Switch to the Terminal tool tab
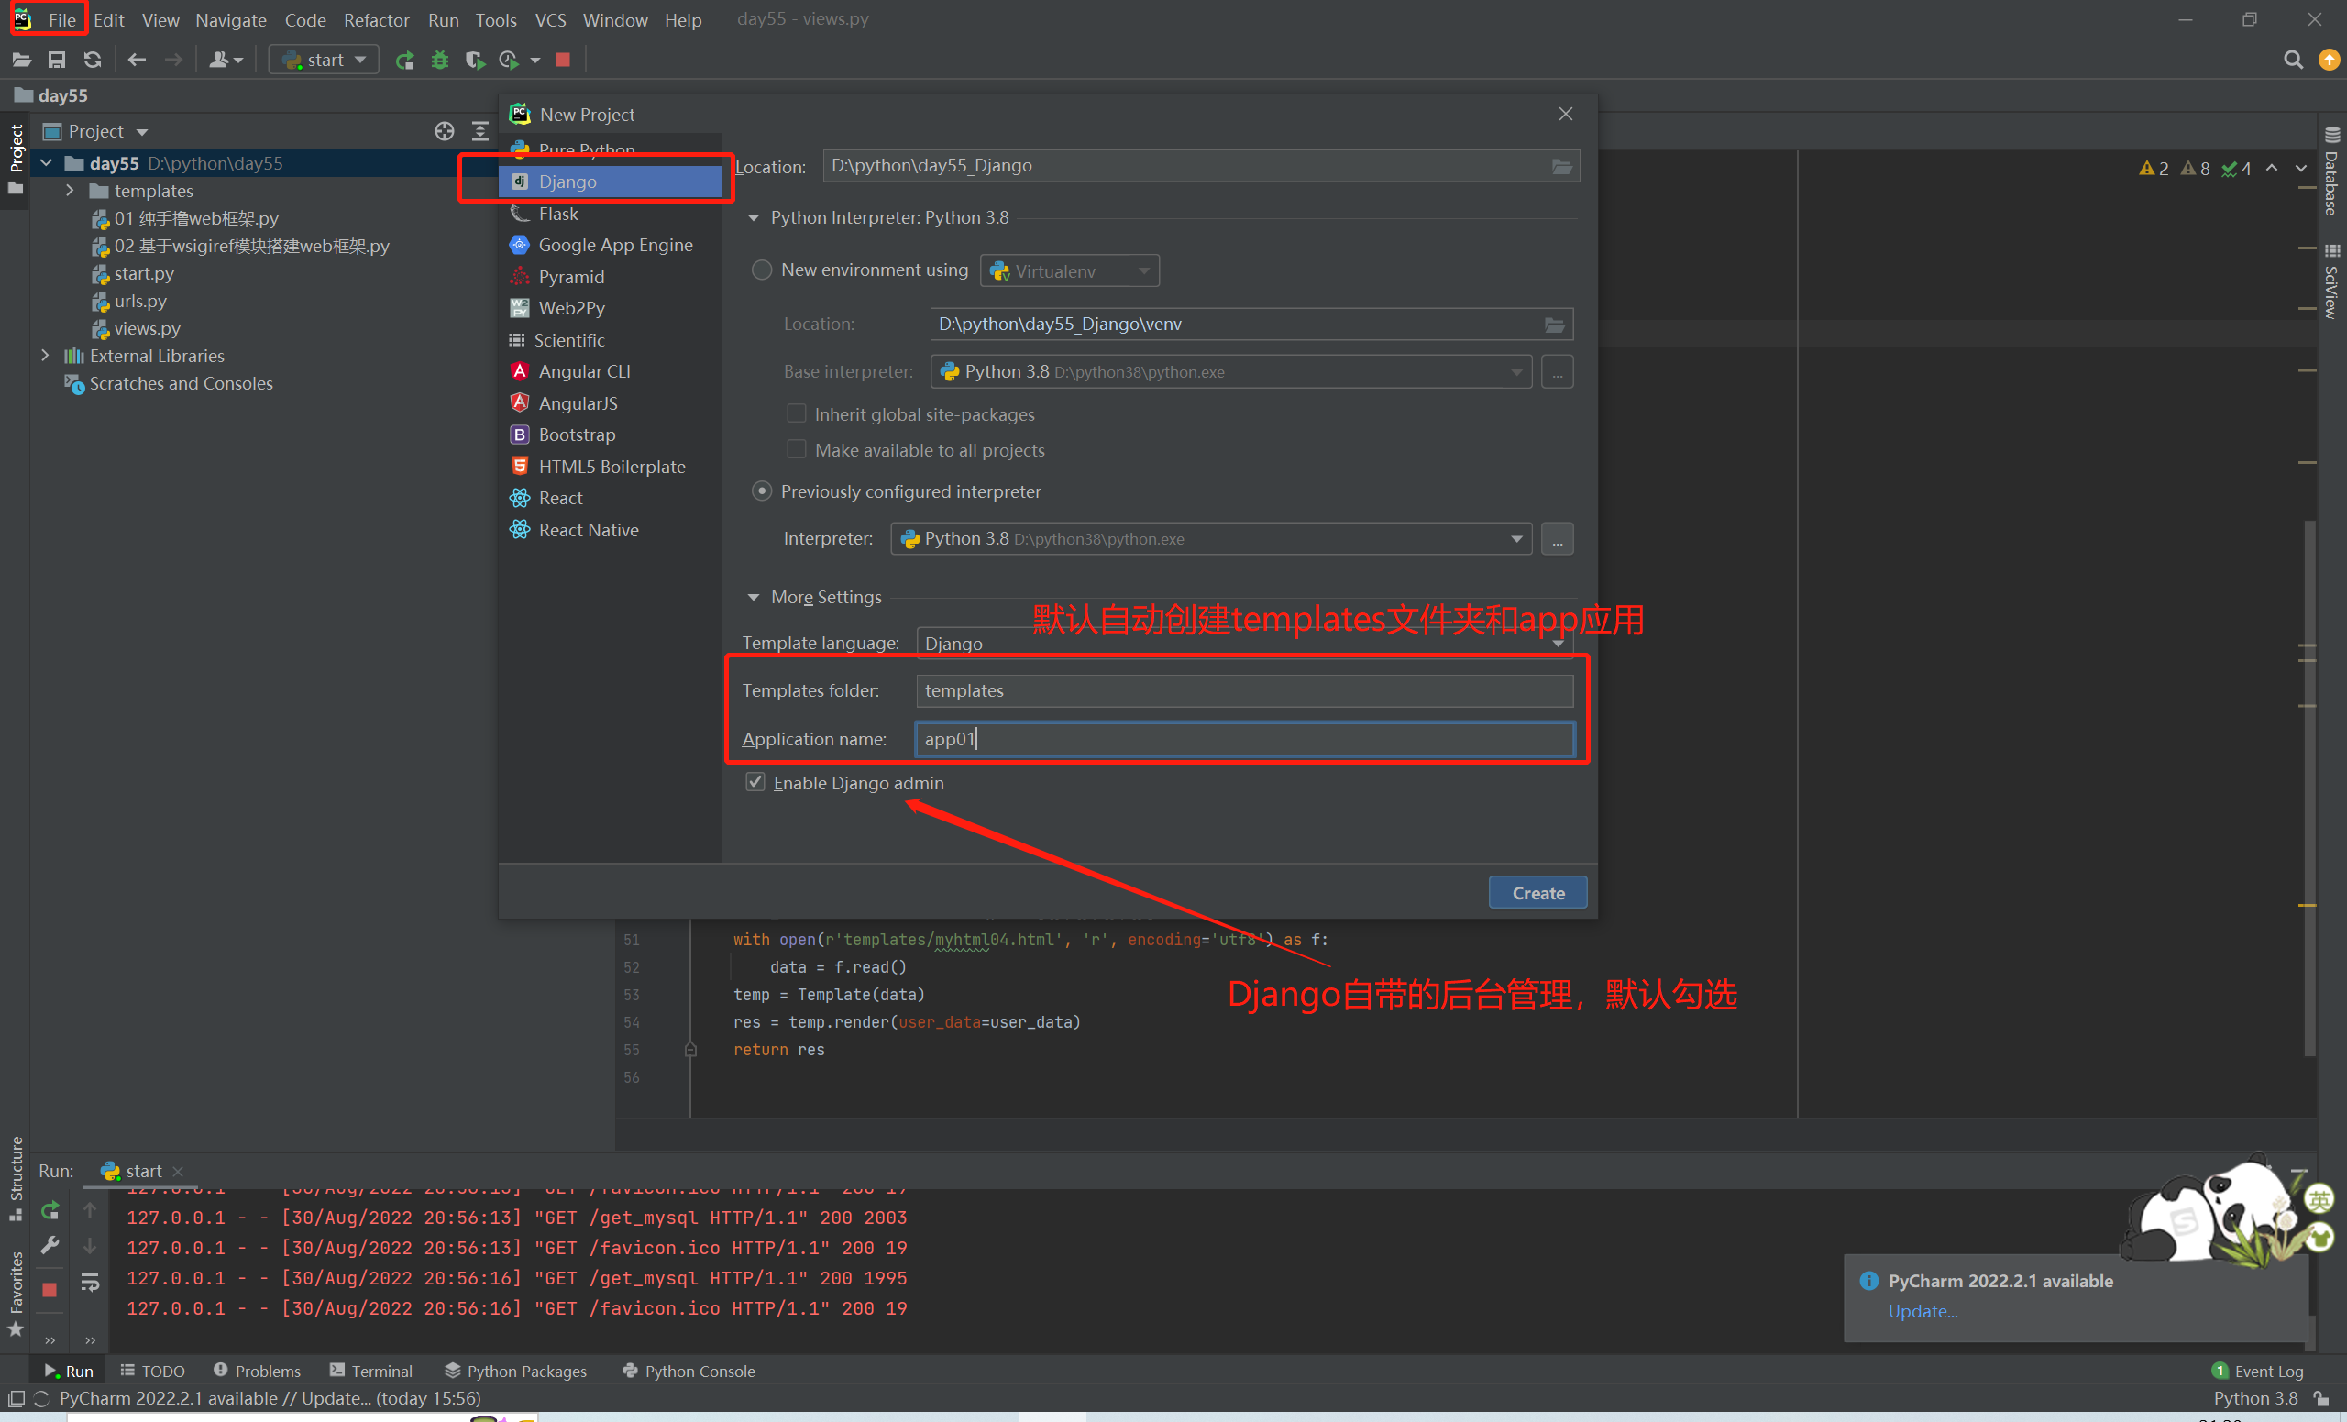The width and height of the screenshot is (2347, 1422). tap(371, 1371)
